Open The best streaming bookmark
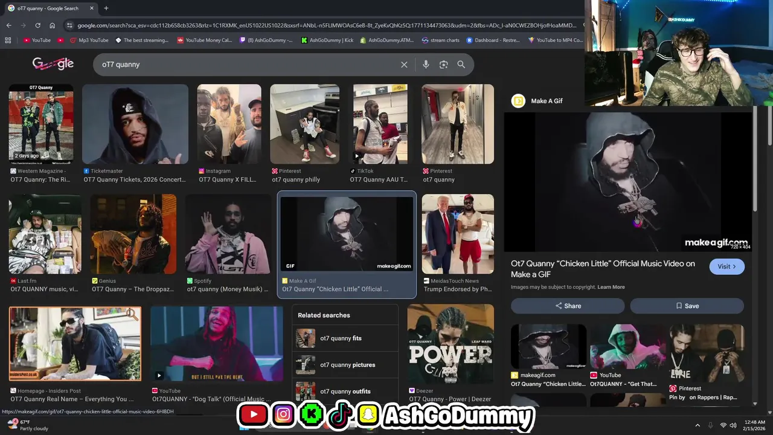Viewport: 773px width, 435px height. (141, 40)
